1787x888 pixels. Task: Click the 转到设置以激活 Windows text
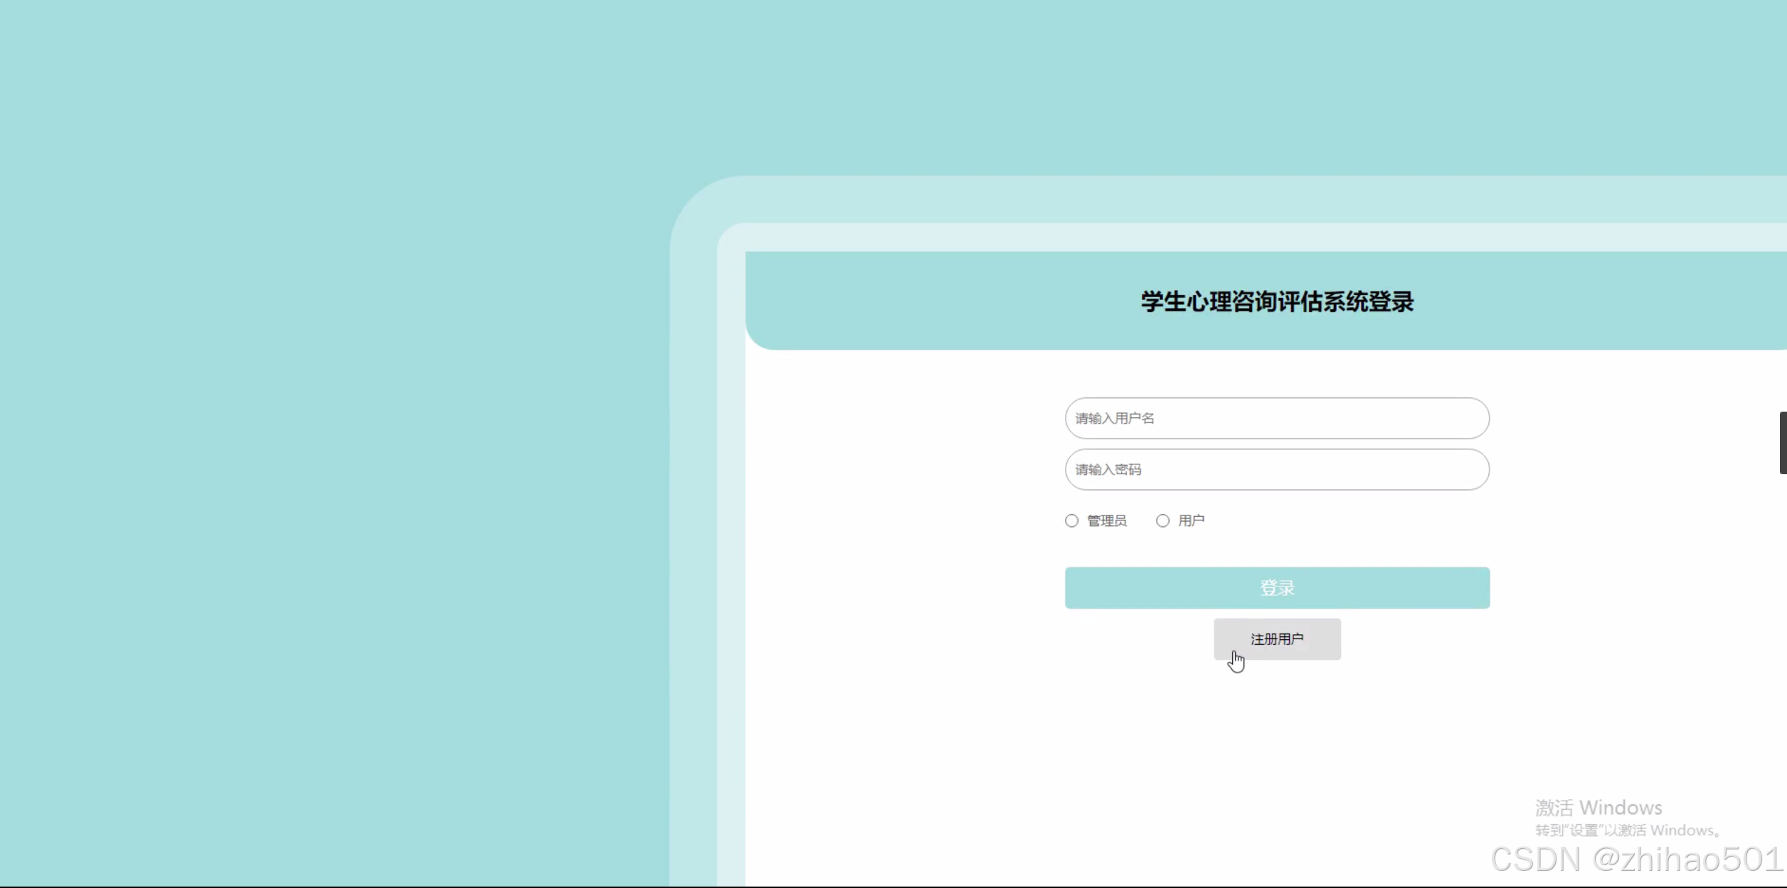1626,830
